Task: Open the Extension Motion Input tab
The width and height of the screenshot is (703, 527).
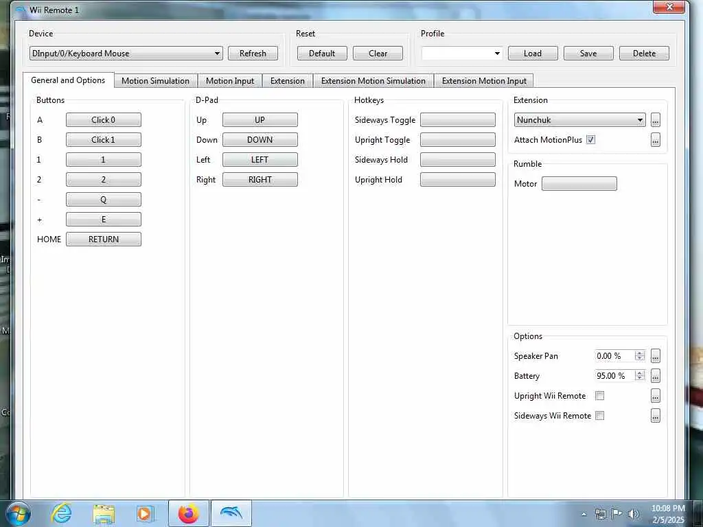Action: pyautogui.click(x=484, y=81)
